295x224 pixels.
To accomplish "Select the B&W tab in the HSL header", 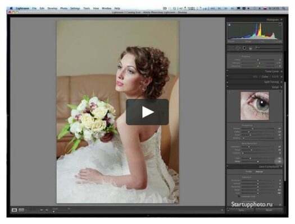I will [275, 77].
